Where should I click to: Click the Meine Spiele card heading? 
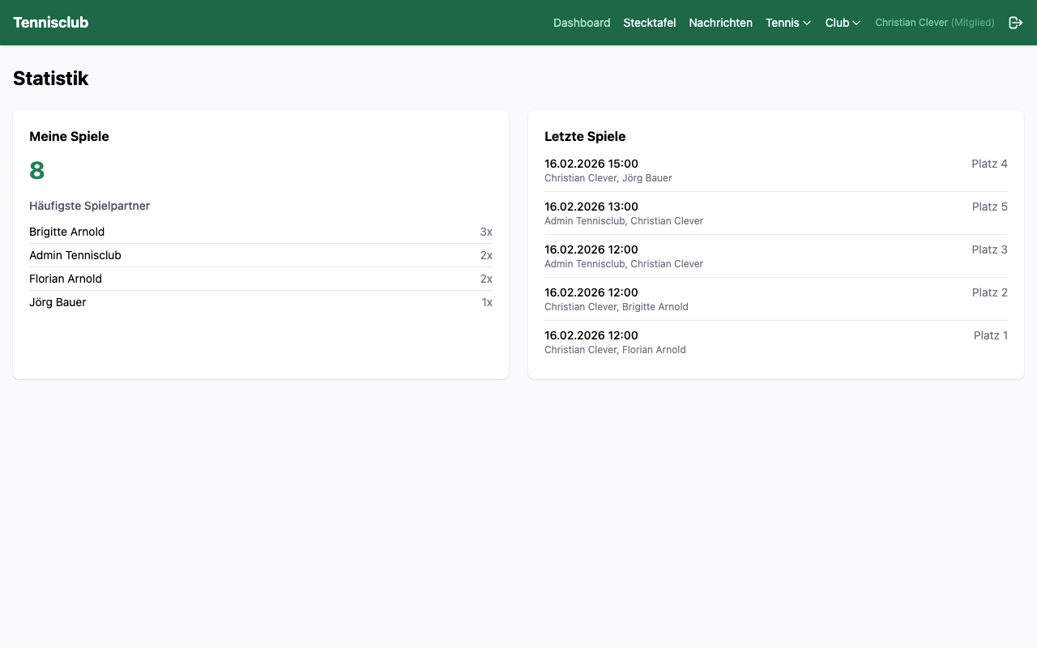(69, 136)
